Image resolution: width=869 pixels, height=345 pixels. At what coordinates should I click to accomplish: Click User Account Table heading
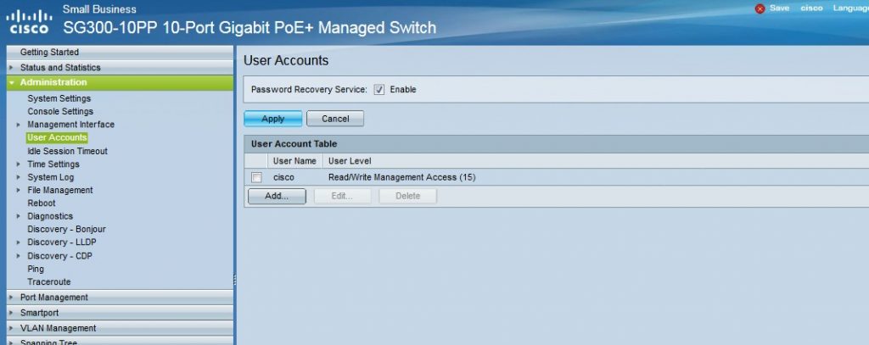(x=294, y=144)
